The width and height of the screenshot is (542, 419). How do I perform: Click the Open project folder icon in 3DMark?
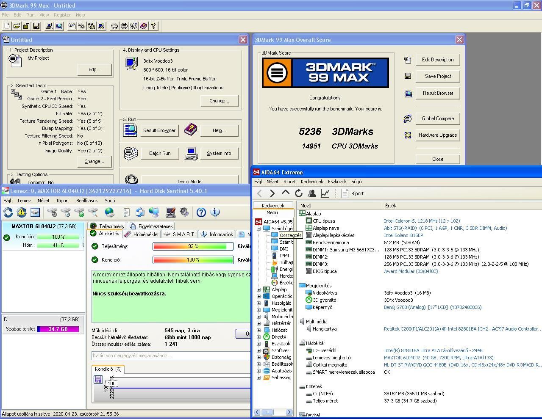click(x=17, y=26)
